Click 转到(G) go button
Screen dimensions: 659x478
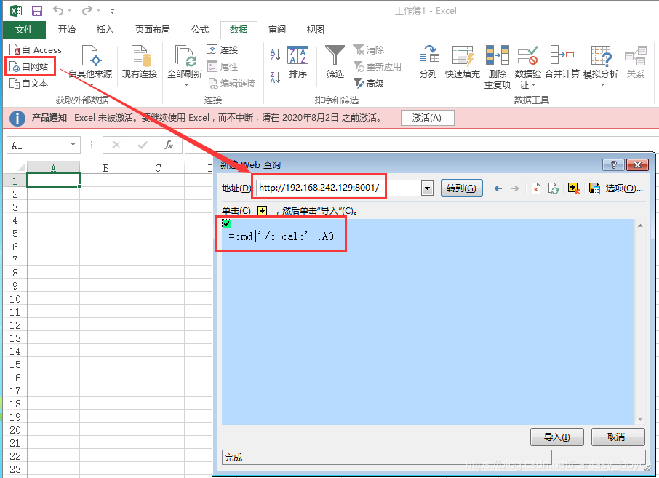[461, 188]
